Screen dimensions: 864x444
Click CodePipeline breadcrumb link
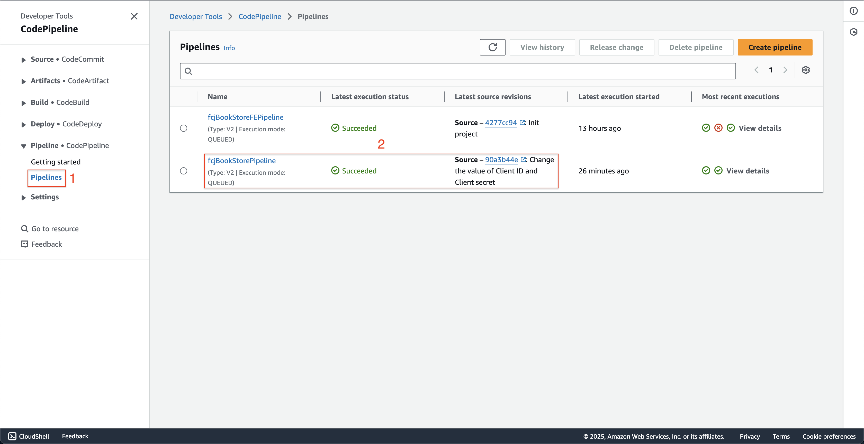260,16
